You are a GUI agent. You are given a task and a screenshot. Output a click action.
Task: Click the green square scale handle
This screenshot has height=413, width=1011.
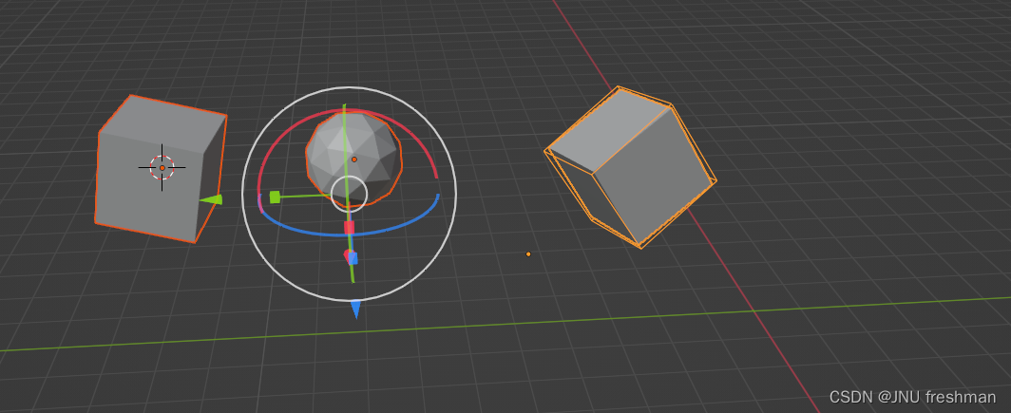[x=275, y=197]
